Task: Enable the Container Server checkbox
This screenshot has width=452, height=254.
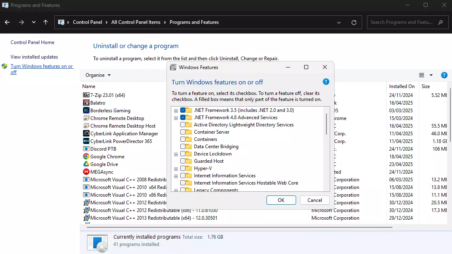Action: [x=183, y=132]
